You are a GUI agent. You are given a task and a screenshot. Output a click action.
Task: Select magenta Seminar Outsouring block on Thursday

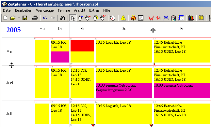coord(124,91)
